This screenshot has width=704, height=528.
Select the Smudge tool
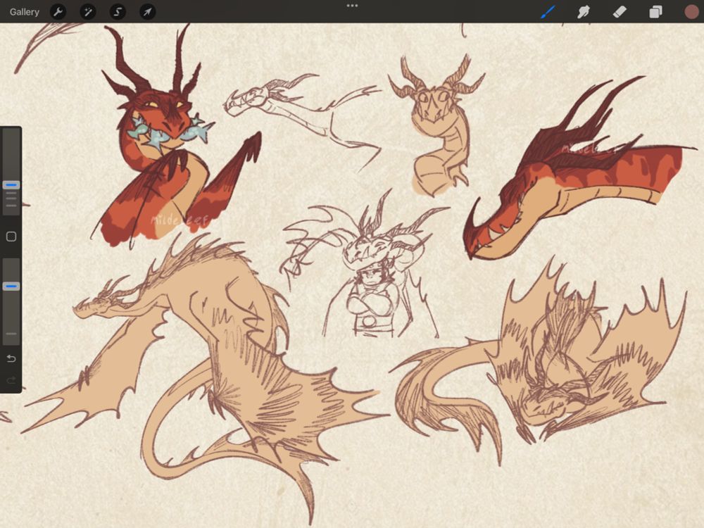pyautogui.click(x=583, y=12)
